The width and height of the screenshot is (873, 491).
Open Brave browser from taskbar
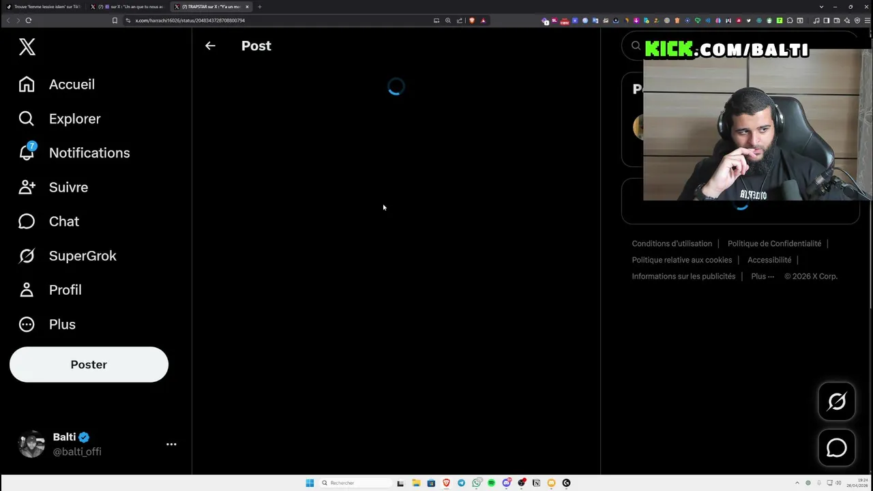point(446,483)
